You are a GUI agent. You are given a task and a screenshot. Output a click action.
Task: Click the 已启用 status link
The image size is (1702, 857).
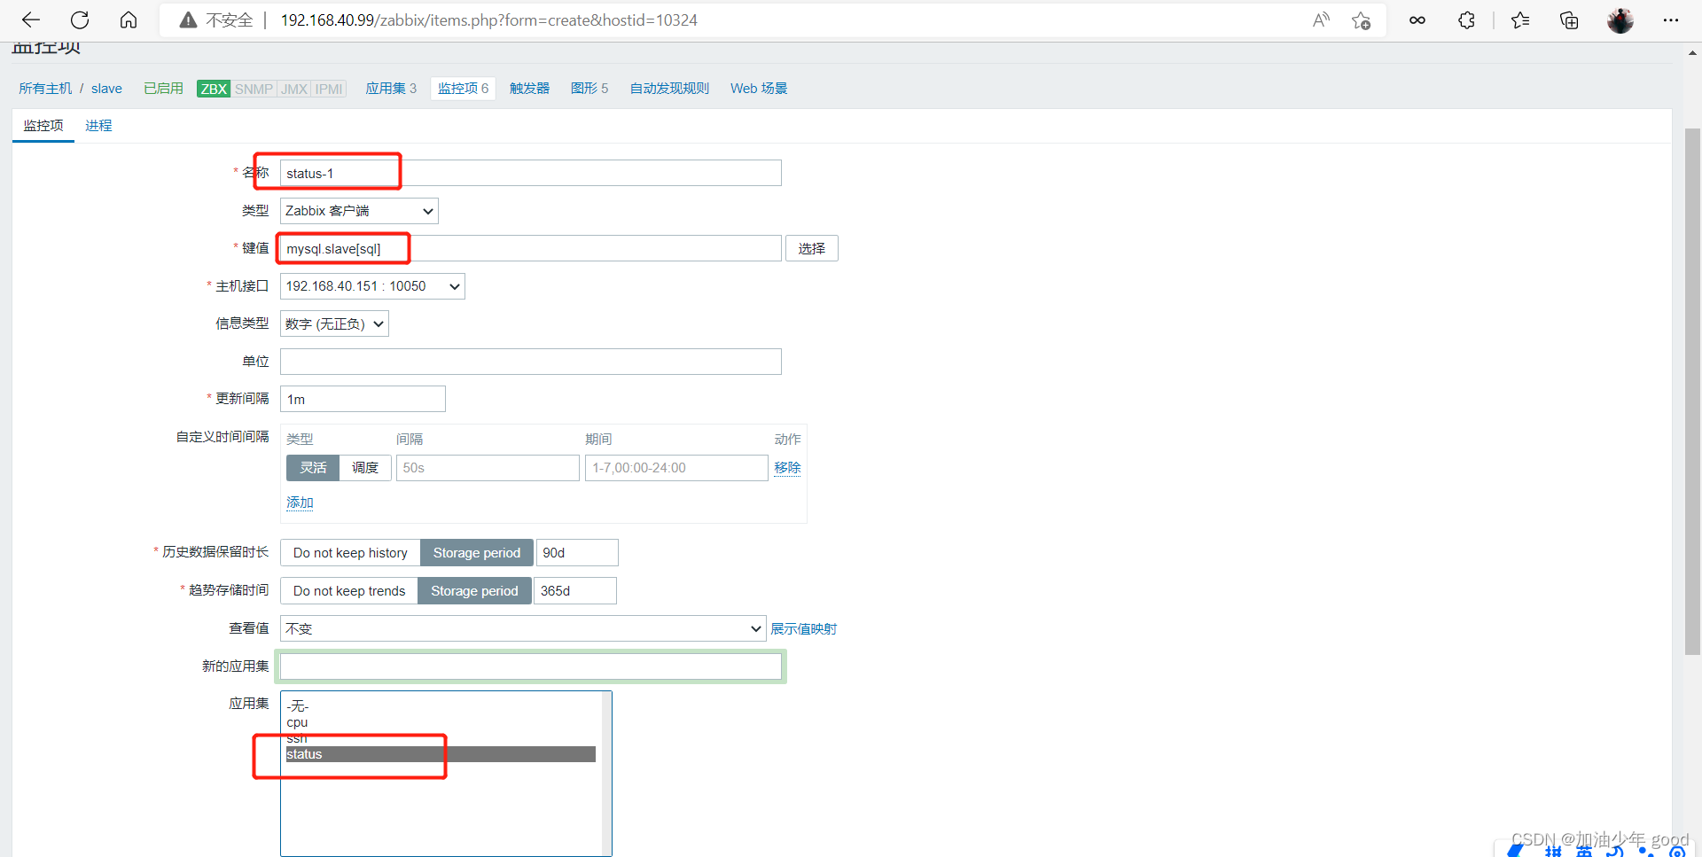point(163,88)
